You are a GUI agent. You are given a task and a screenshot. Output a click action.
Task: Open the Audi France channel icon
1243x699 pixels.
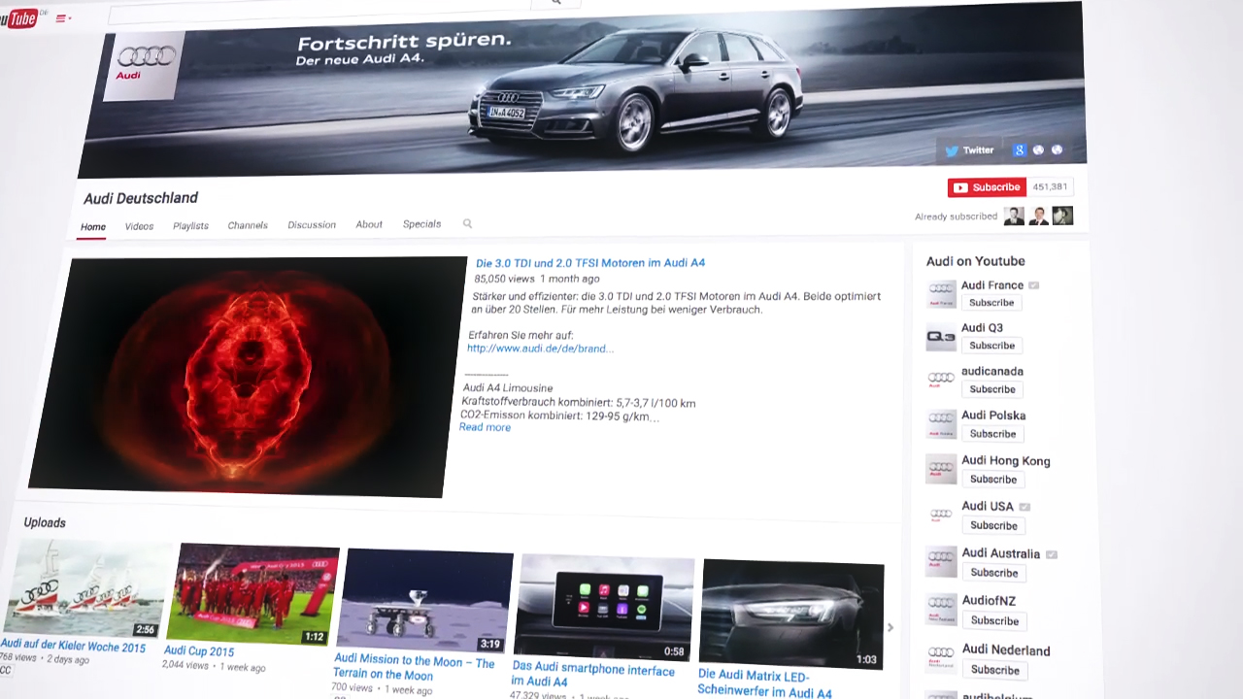(941, 293)
